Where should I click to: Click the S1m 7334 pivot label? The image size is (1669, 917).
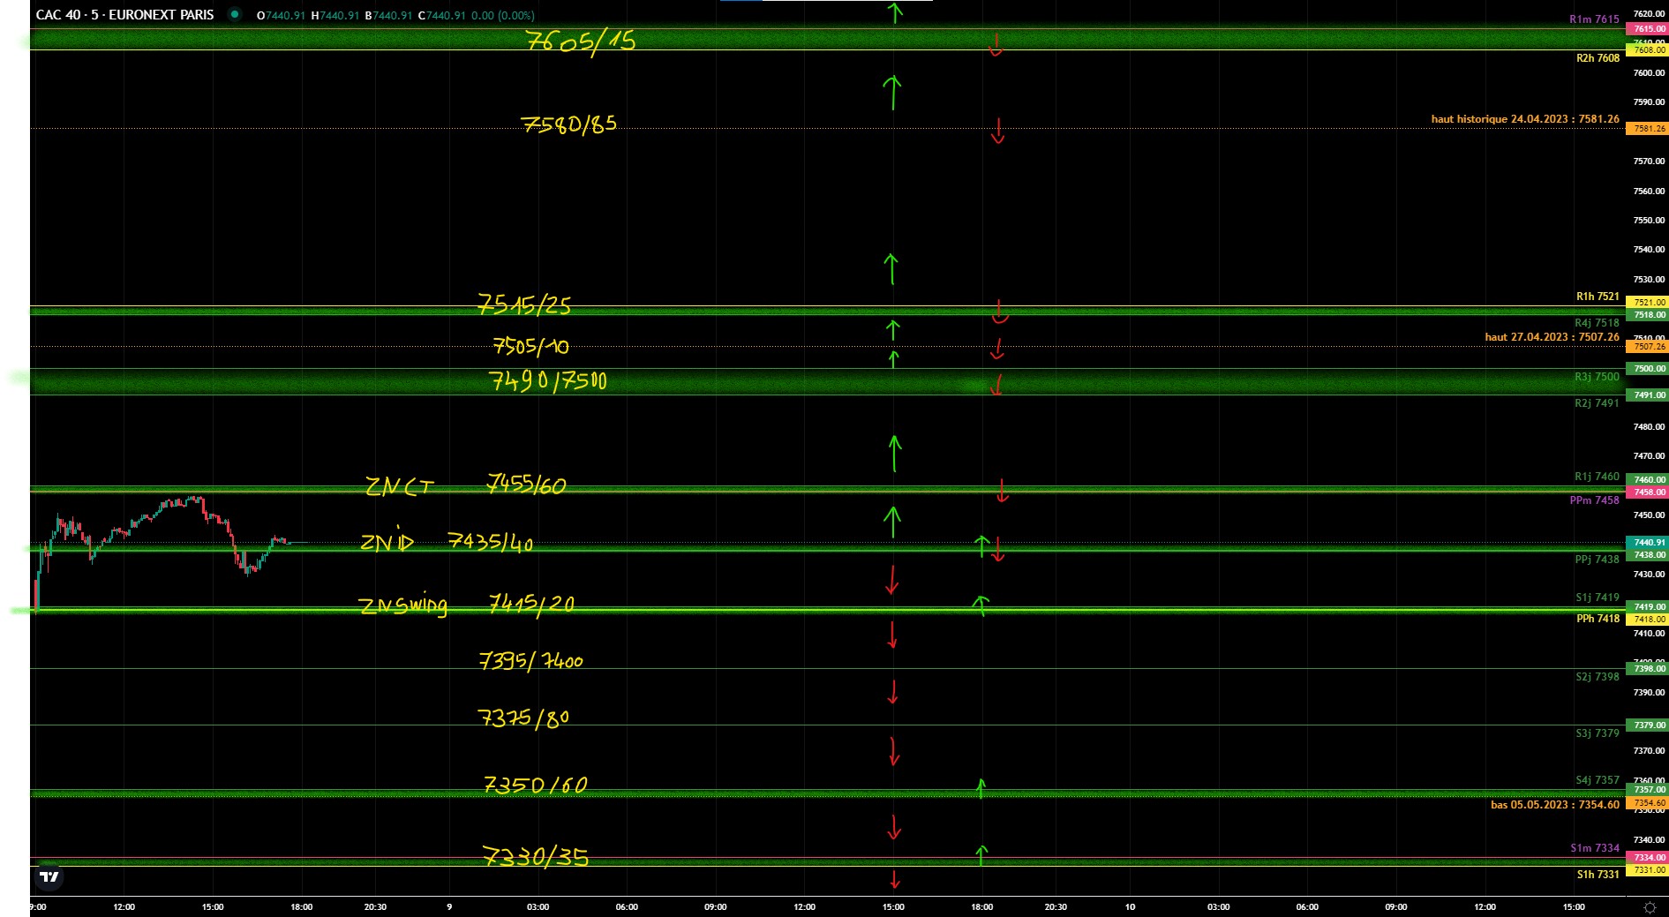pyautogui.click(x=1595, y=847)
